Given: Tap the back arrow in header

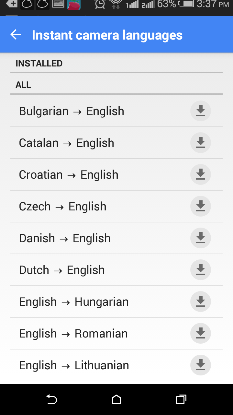Looking at the screenshot, I should [16, 35].
